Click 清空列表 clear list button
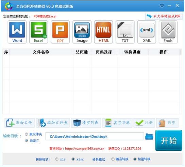Image resolution: width=185 pixels, height=167 pixels. [86, 123]
